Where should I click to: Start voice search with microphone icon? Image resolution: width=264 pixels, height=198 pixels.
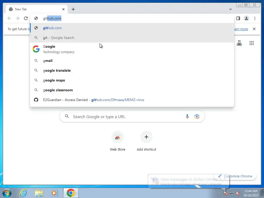point(187,116)
